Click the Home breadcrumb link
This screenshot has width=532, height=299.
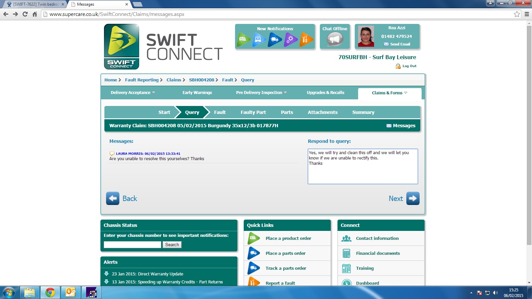click(x=111, y=80)
